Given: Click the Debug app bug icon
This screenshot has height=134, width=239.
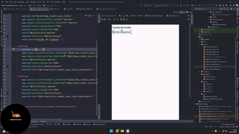Looking at the screenshot, I should [x=181, y=5].
